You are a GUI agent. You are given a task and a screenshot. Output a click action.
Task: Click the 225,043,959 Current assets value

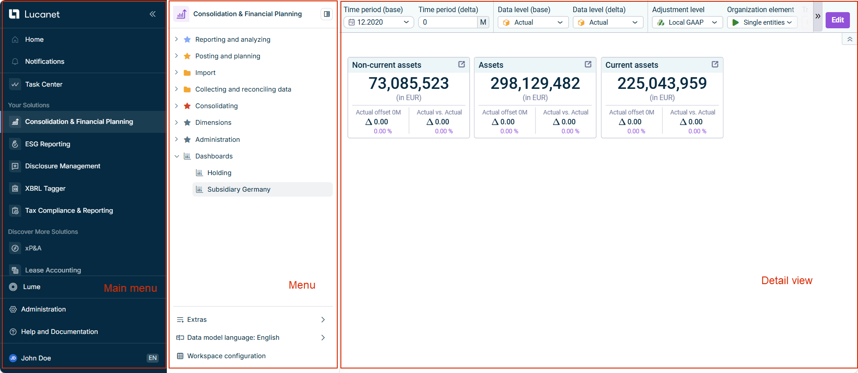pyautogui.click(x=662, y=83)
